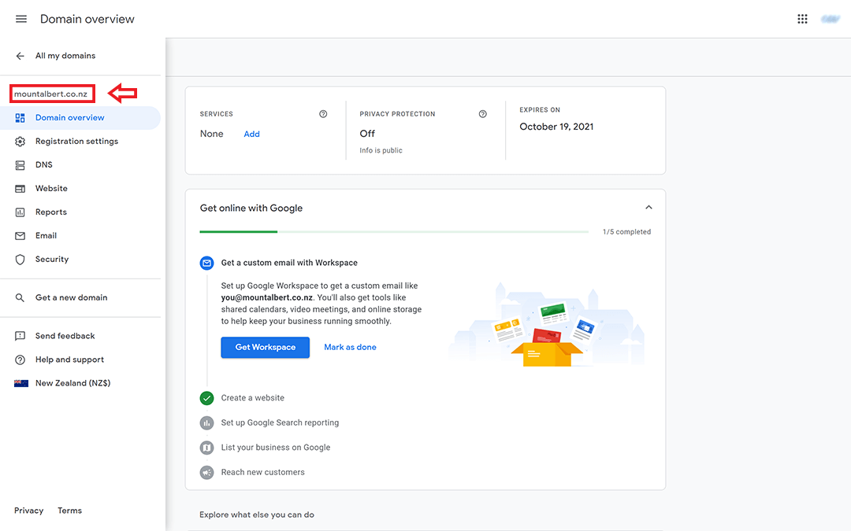This screenshot has width=851, height=531.
Task: Expand List your business on Google step
Action: tap(276, 448)
